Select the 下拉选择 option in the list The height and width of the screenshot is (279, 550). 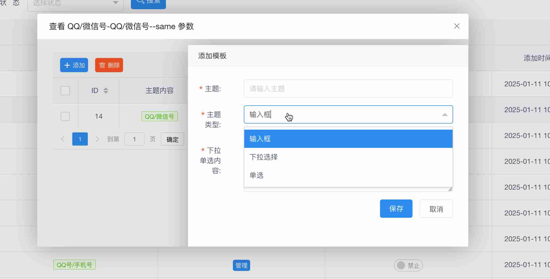tap(264, 157)
